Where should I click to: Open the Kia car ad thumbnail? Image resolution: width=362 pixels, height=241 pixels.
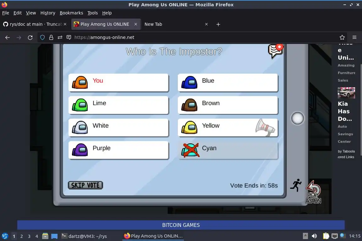pyautogui.click(x=346, y=93)
